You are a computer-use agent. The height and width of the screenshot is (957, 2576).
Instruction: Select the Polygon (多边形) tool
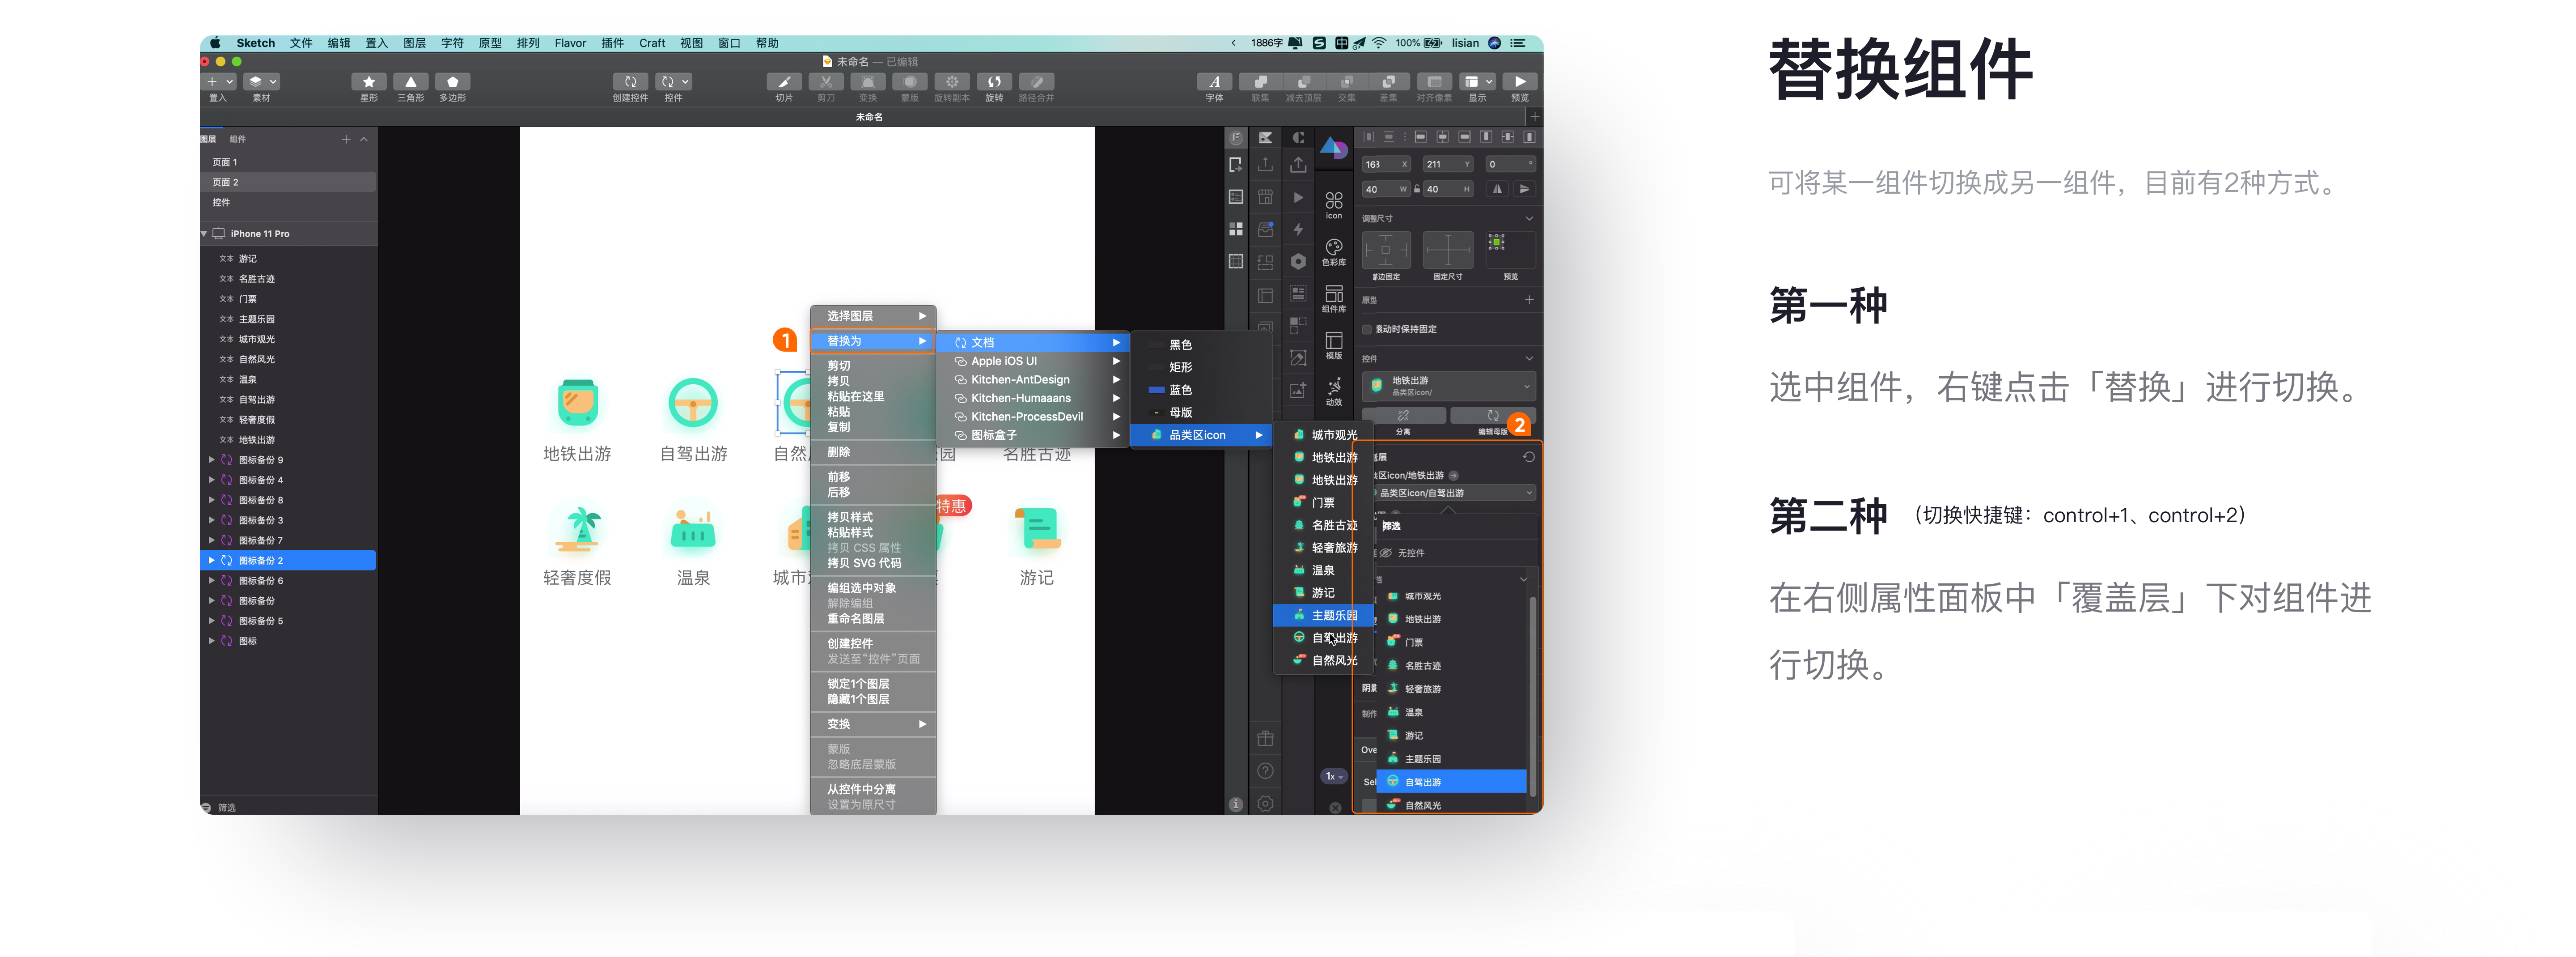(x=452, y=82)
